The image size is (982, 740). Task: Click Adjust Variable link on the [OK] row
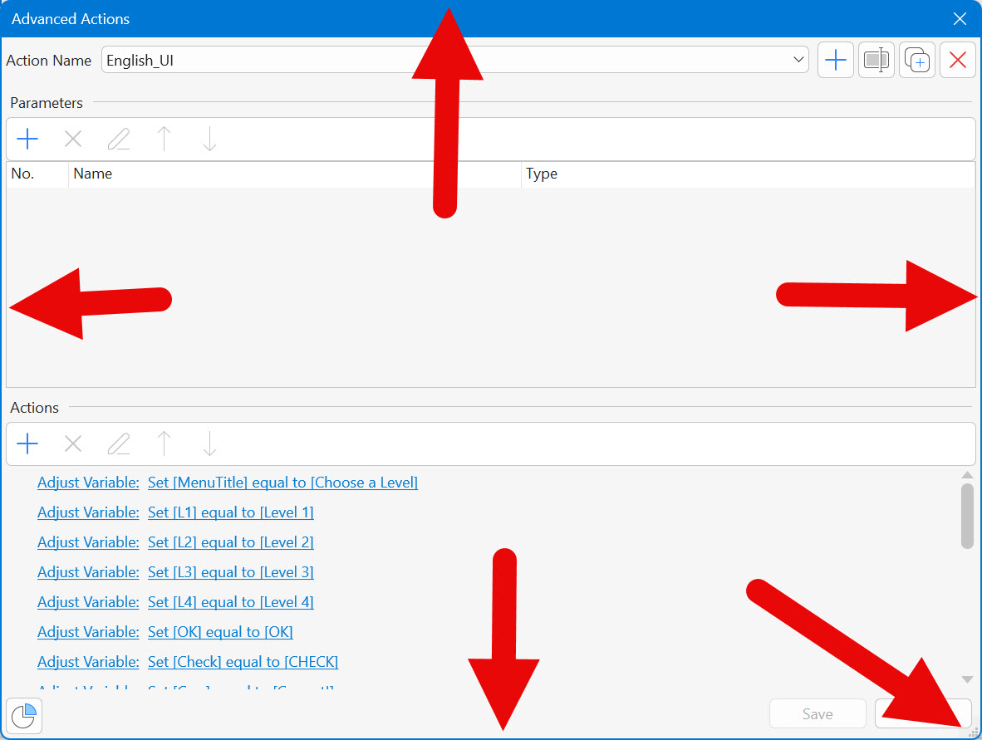click(x=88, y=632)
